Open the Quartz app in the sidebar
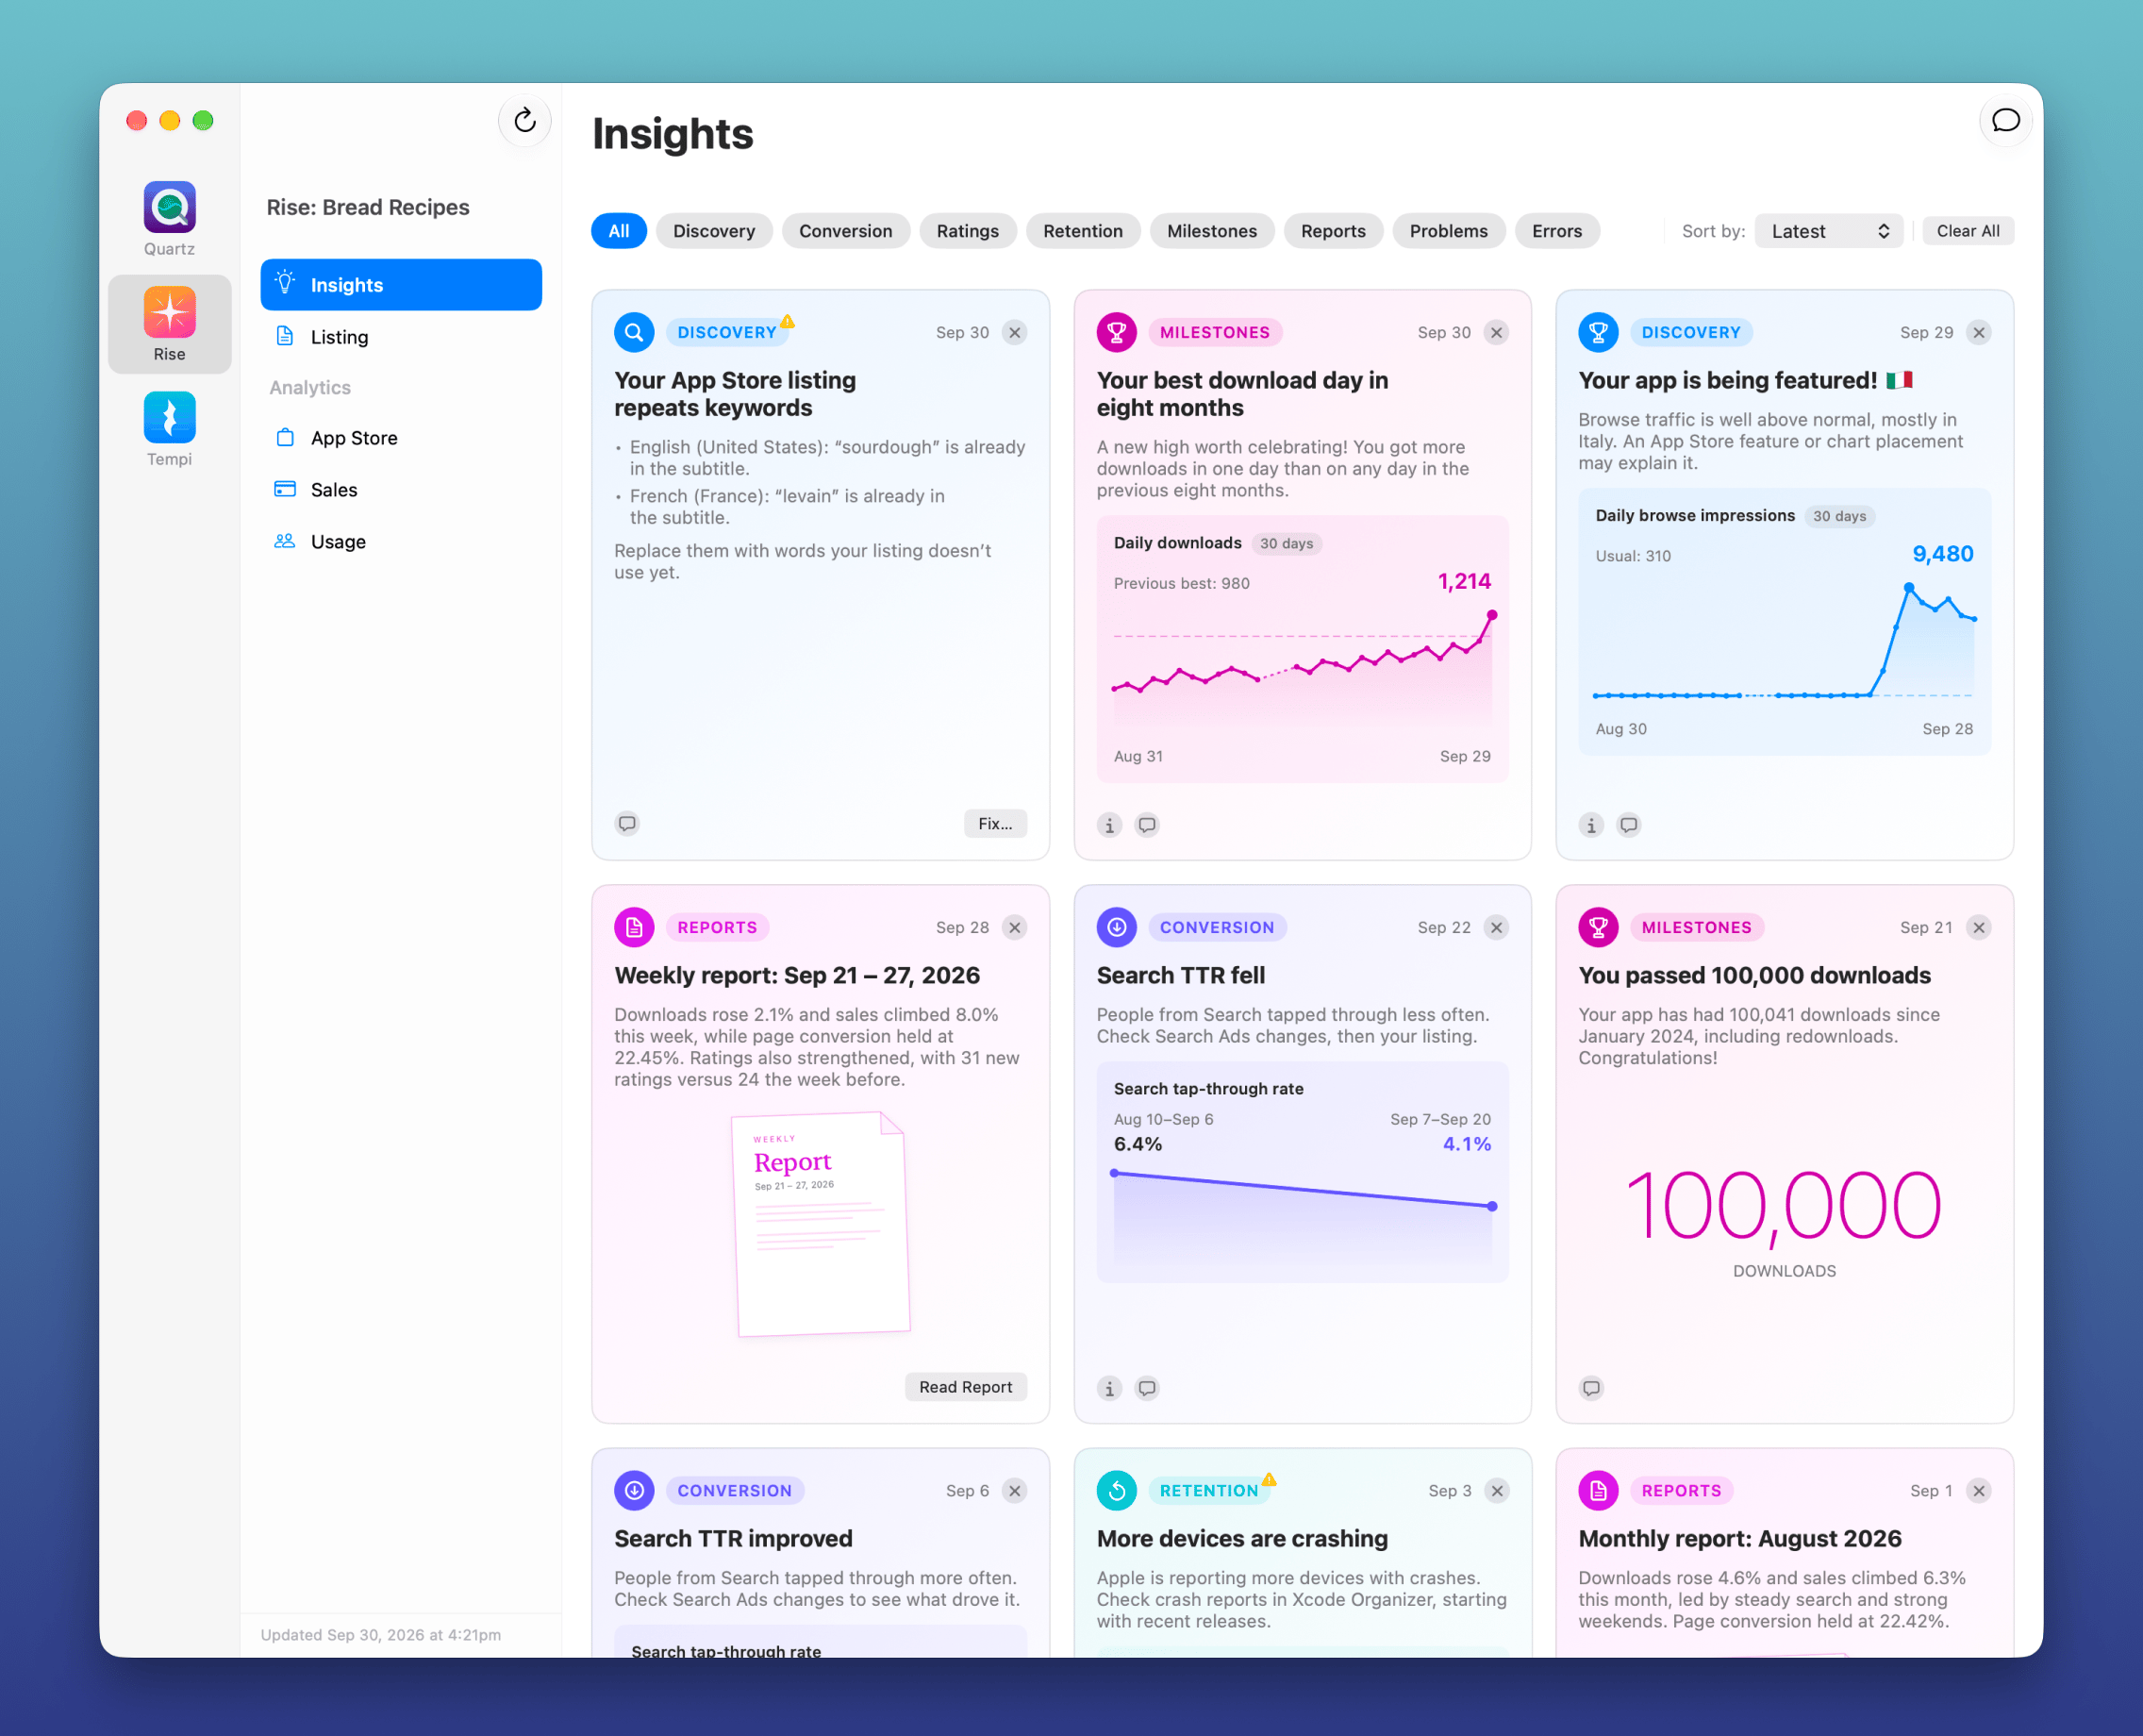 tap(169, 208)
